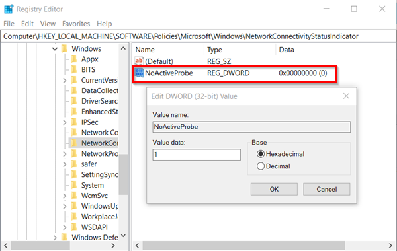Select the (Default) value name
This screenshot has width=397, height=251.
159,61
